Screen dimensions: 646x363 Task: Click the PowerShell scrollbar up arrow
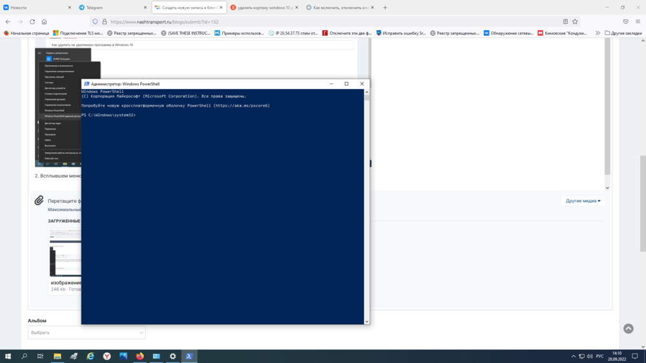[x=367, y=92]
